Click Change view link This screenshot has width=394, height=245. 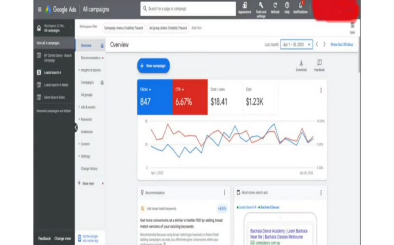pos(63,238)
